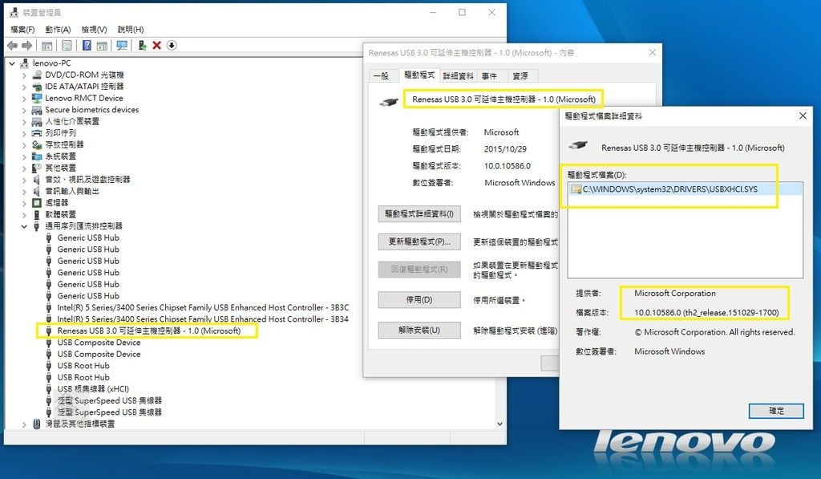
Task: Click driver date value 2015/10/29
Action: [x=505, y=149]
